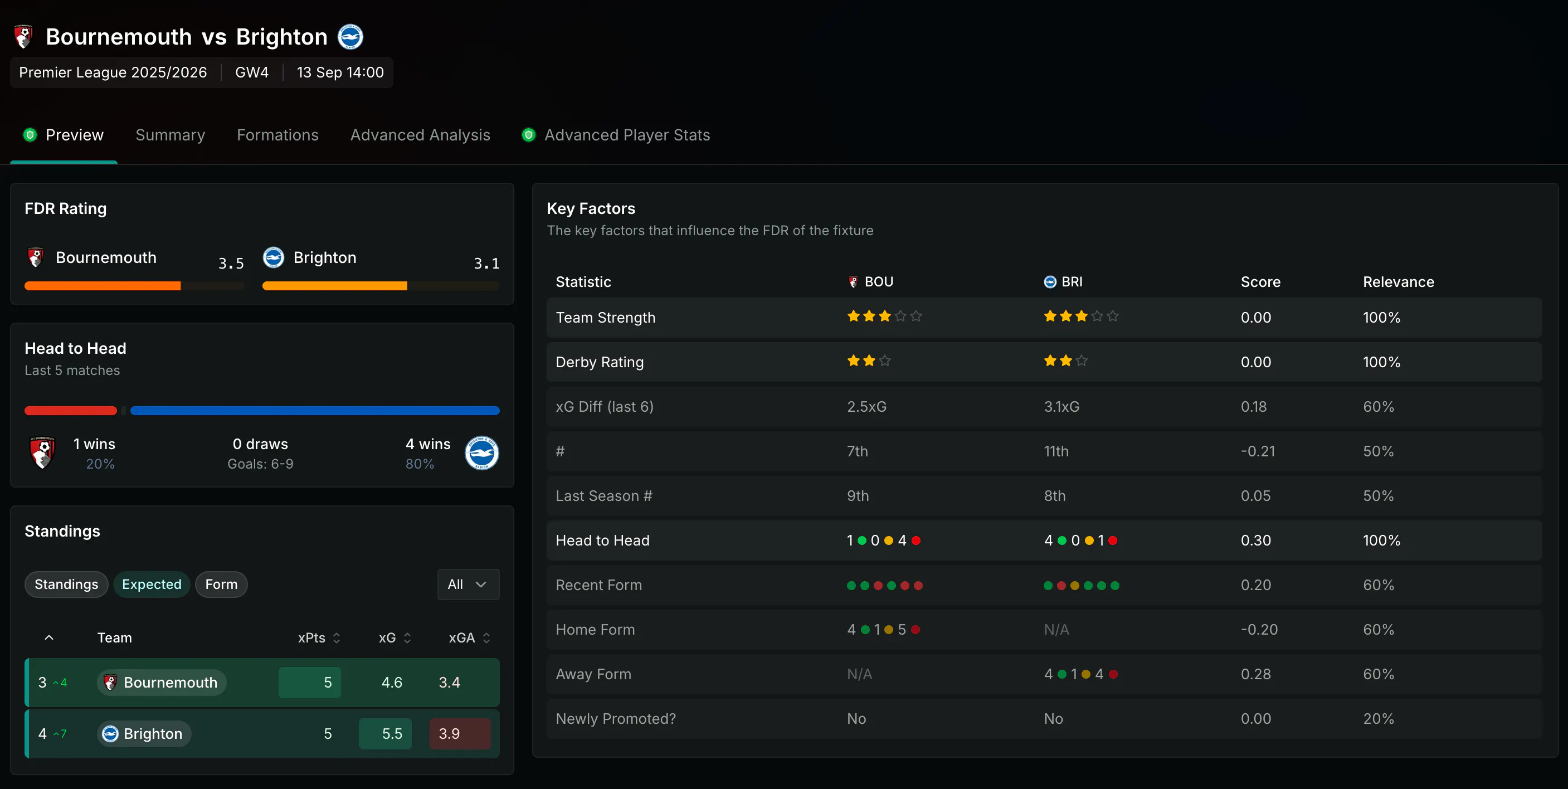
Task: Click Brighton FDR value 3.1
Action: pyautogui.click(x=486, y=263)
